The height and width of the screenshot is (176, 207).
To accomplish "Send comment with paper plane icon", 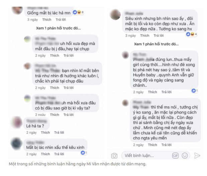I will pyautogui.click(x=197, y=156).
